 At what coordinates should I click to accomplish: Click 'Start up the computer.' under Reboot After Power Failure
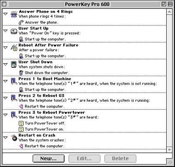[x=45, y=56]
